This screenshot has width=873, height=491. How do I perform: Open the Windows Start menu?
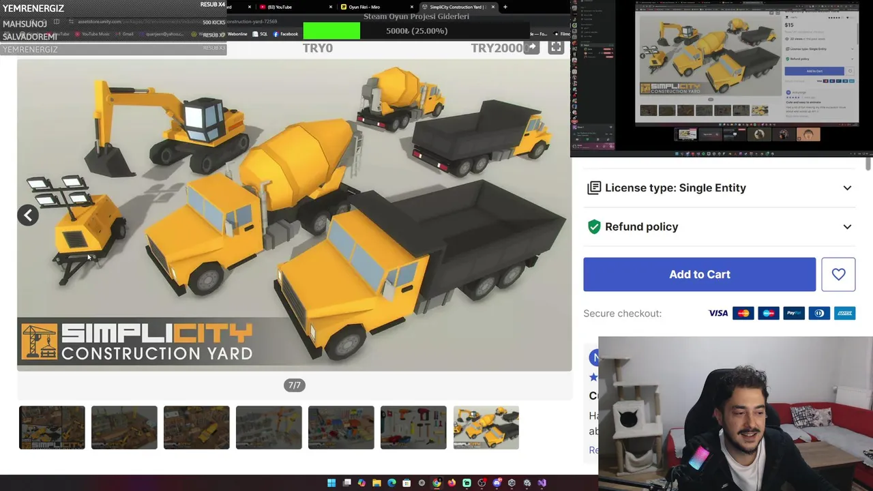331,483
